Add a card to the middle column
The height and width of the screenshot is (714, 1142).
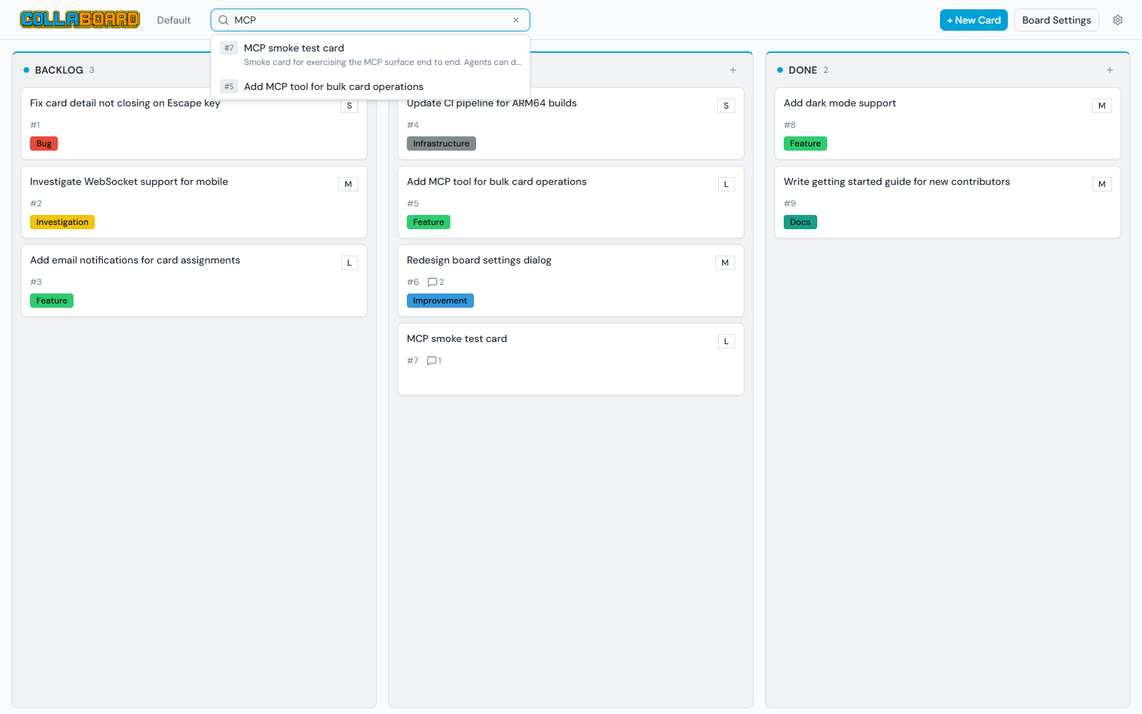pyautogui.click(x=733, y=70)
